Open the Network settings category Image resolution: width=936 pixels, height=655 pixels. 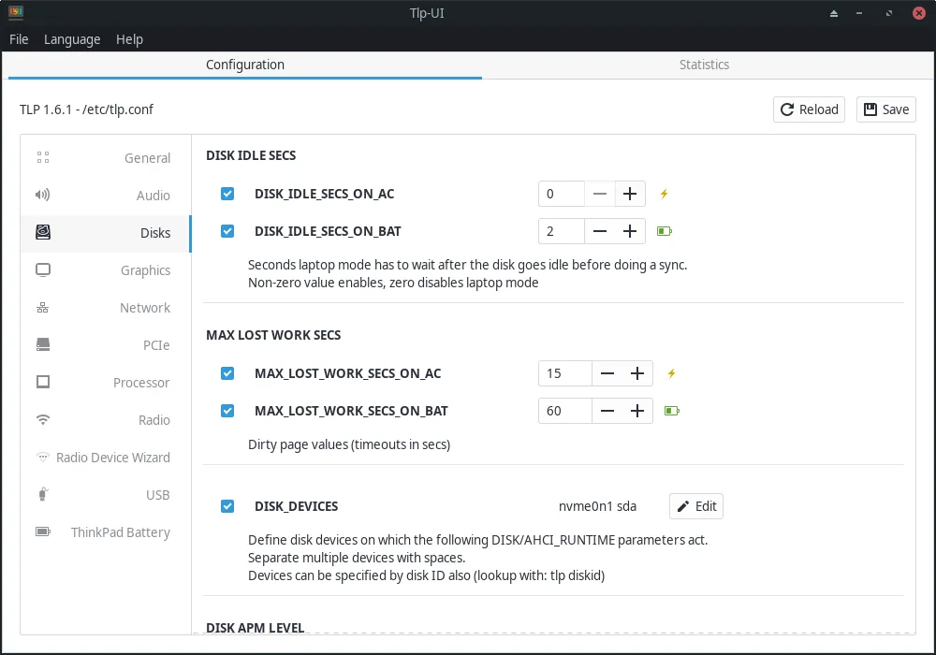point(105,308)
